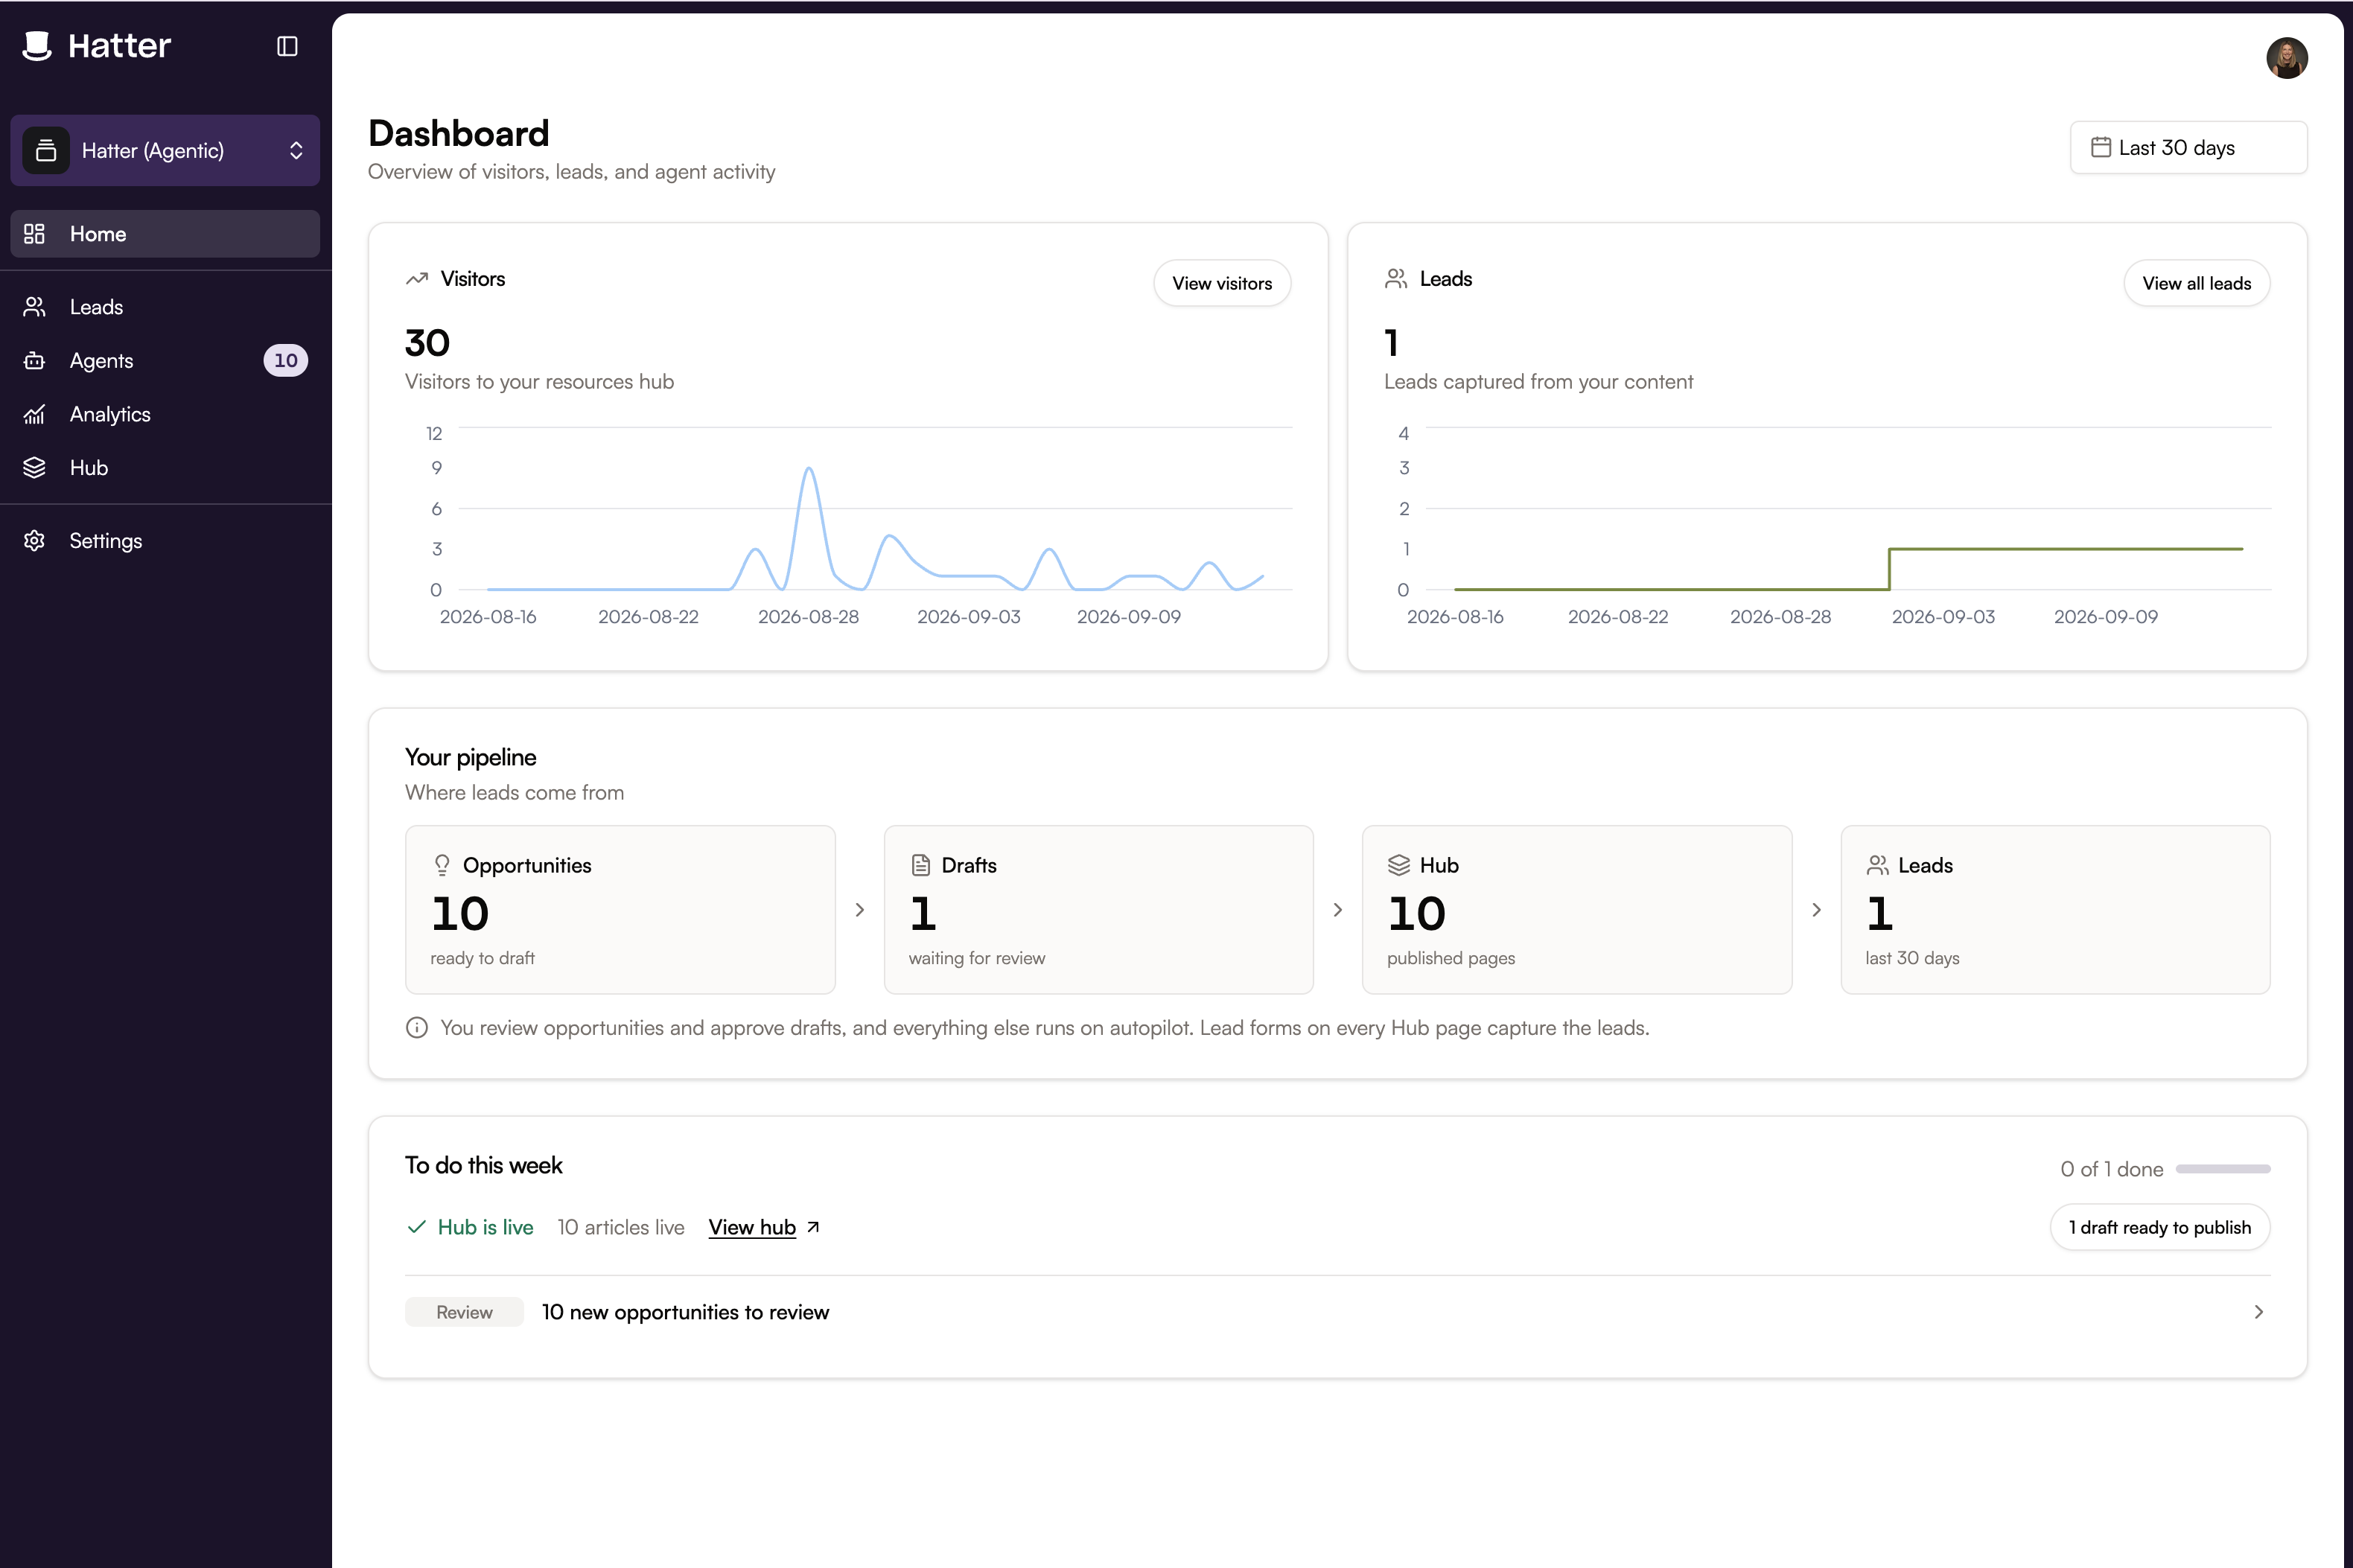This screenshot has height=1568, width=2353.
Task: Open the Hub page from the sidebar
Action: [165, 468]
